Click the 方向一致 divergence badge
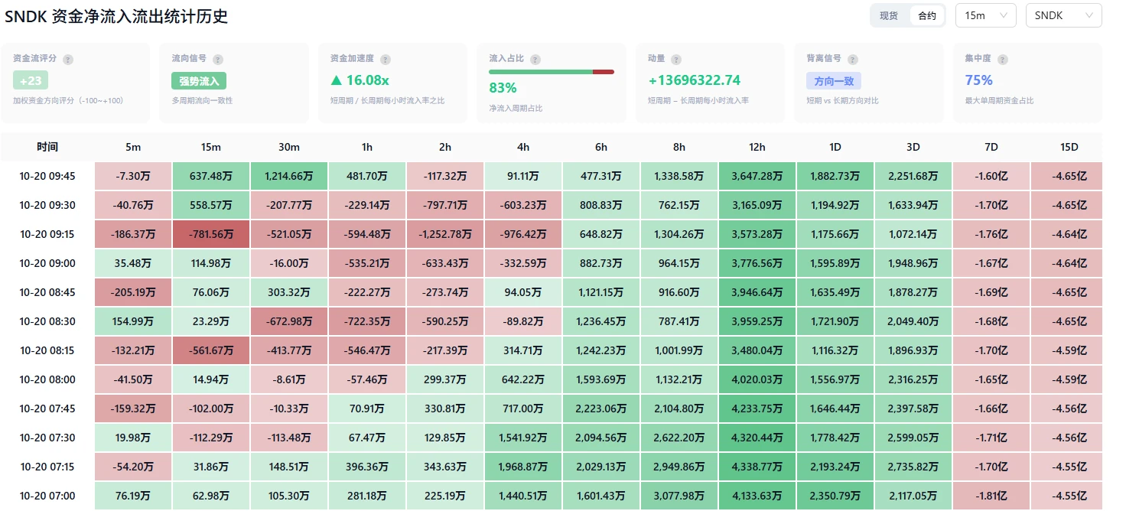Image resolution: width=1126 pixels, height=511 pixels. click(x=834, y=80)
